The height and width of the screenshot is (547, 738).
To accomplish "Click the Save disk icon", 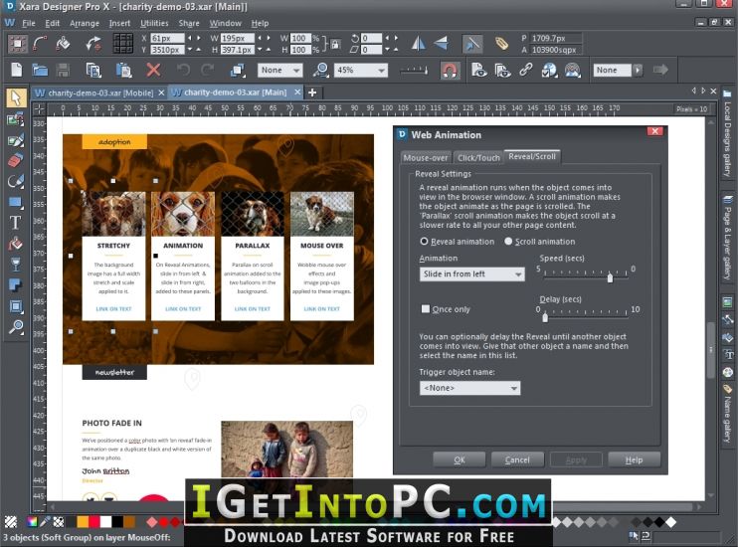I will click(x=65, y=70).
